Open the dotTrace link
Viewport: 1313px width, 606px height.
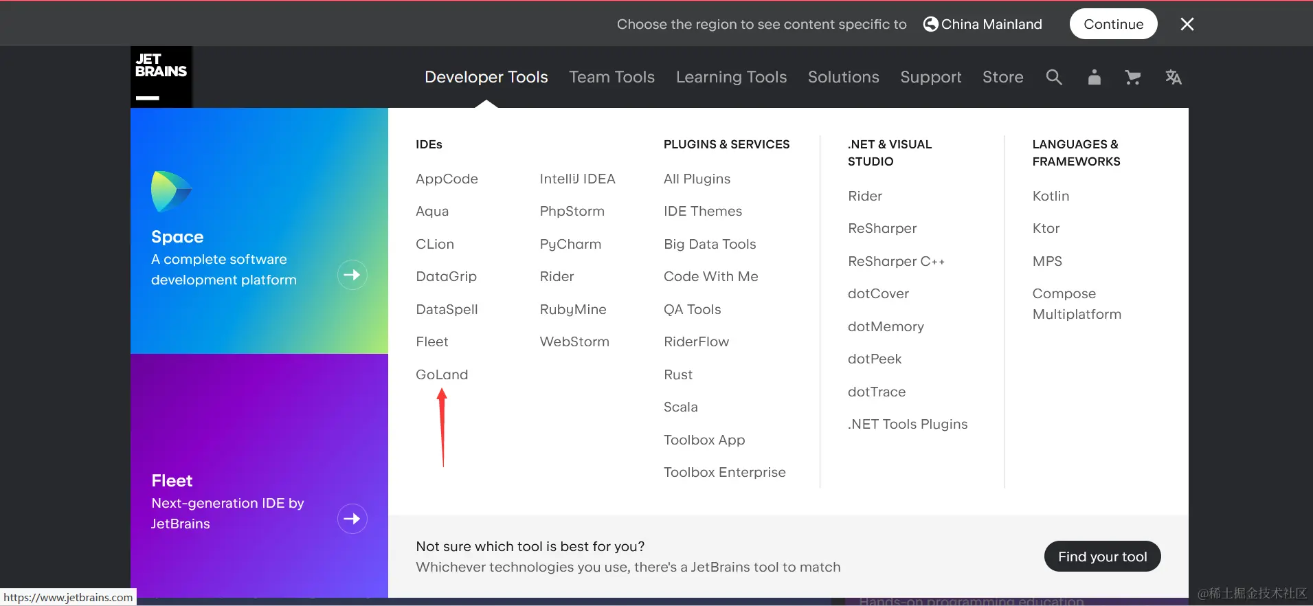(877, 392)
